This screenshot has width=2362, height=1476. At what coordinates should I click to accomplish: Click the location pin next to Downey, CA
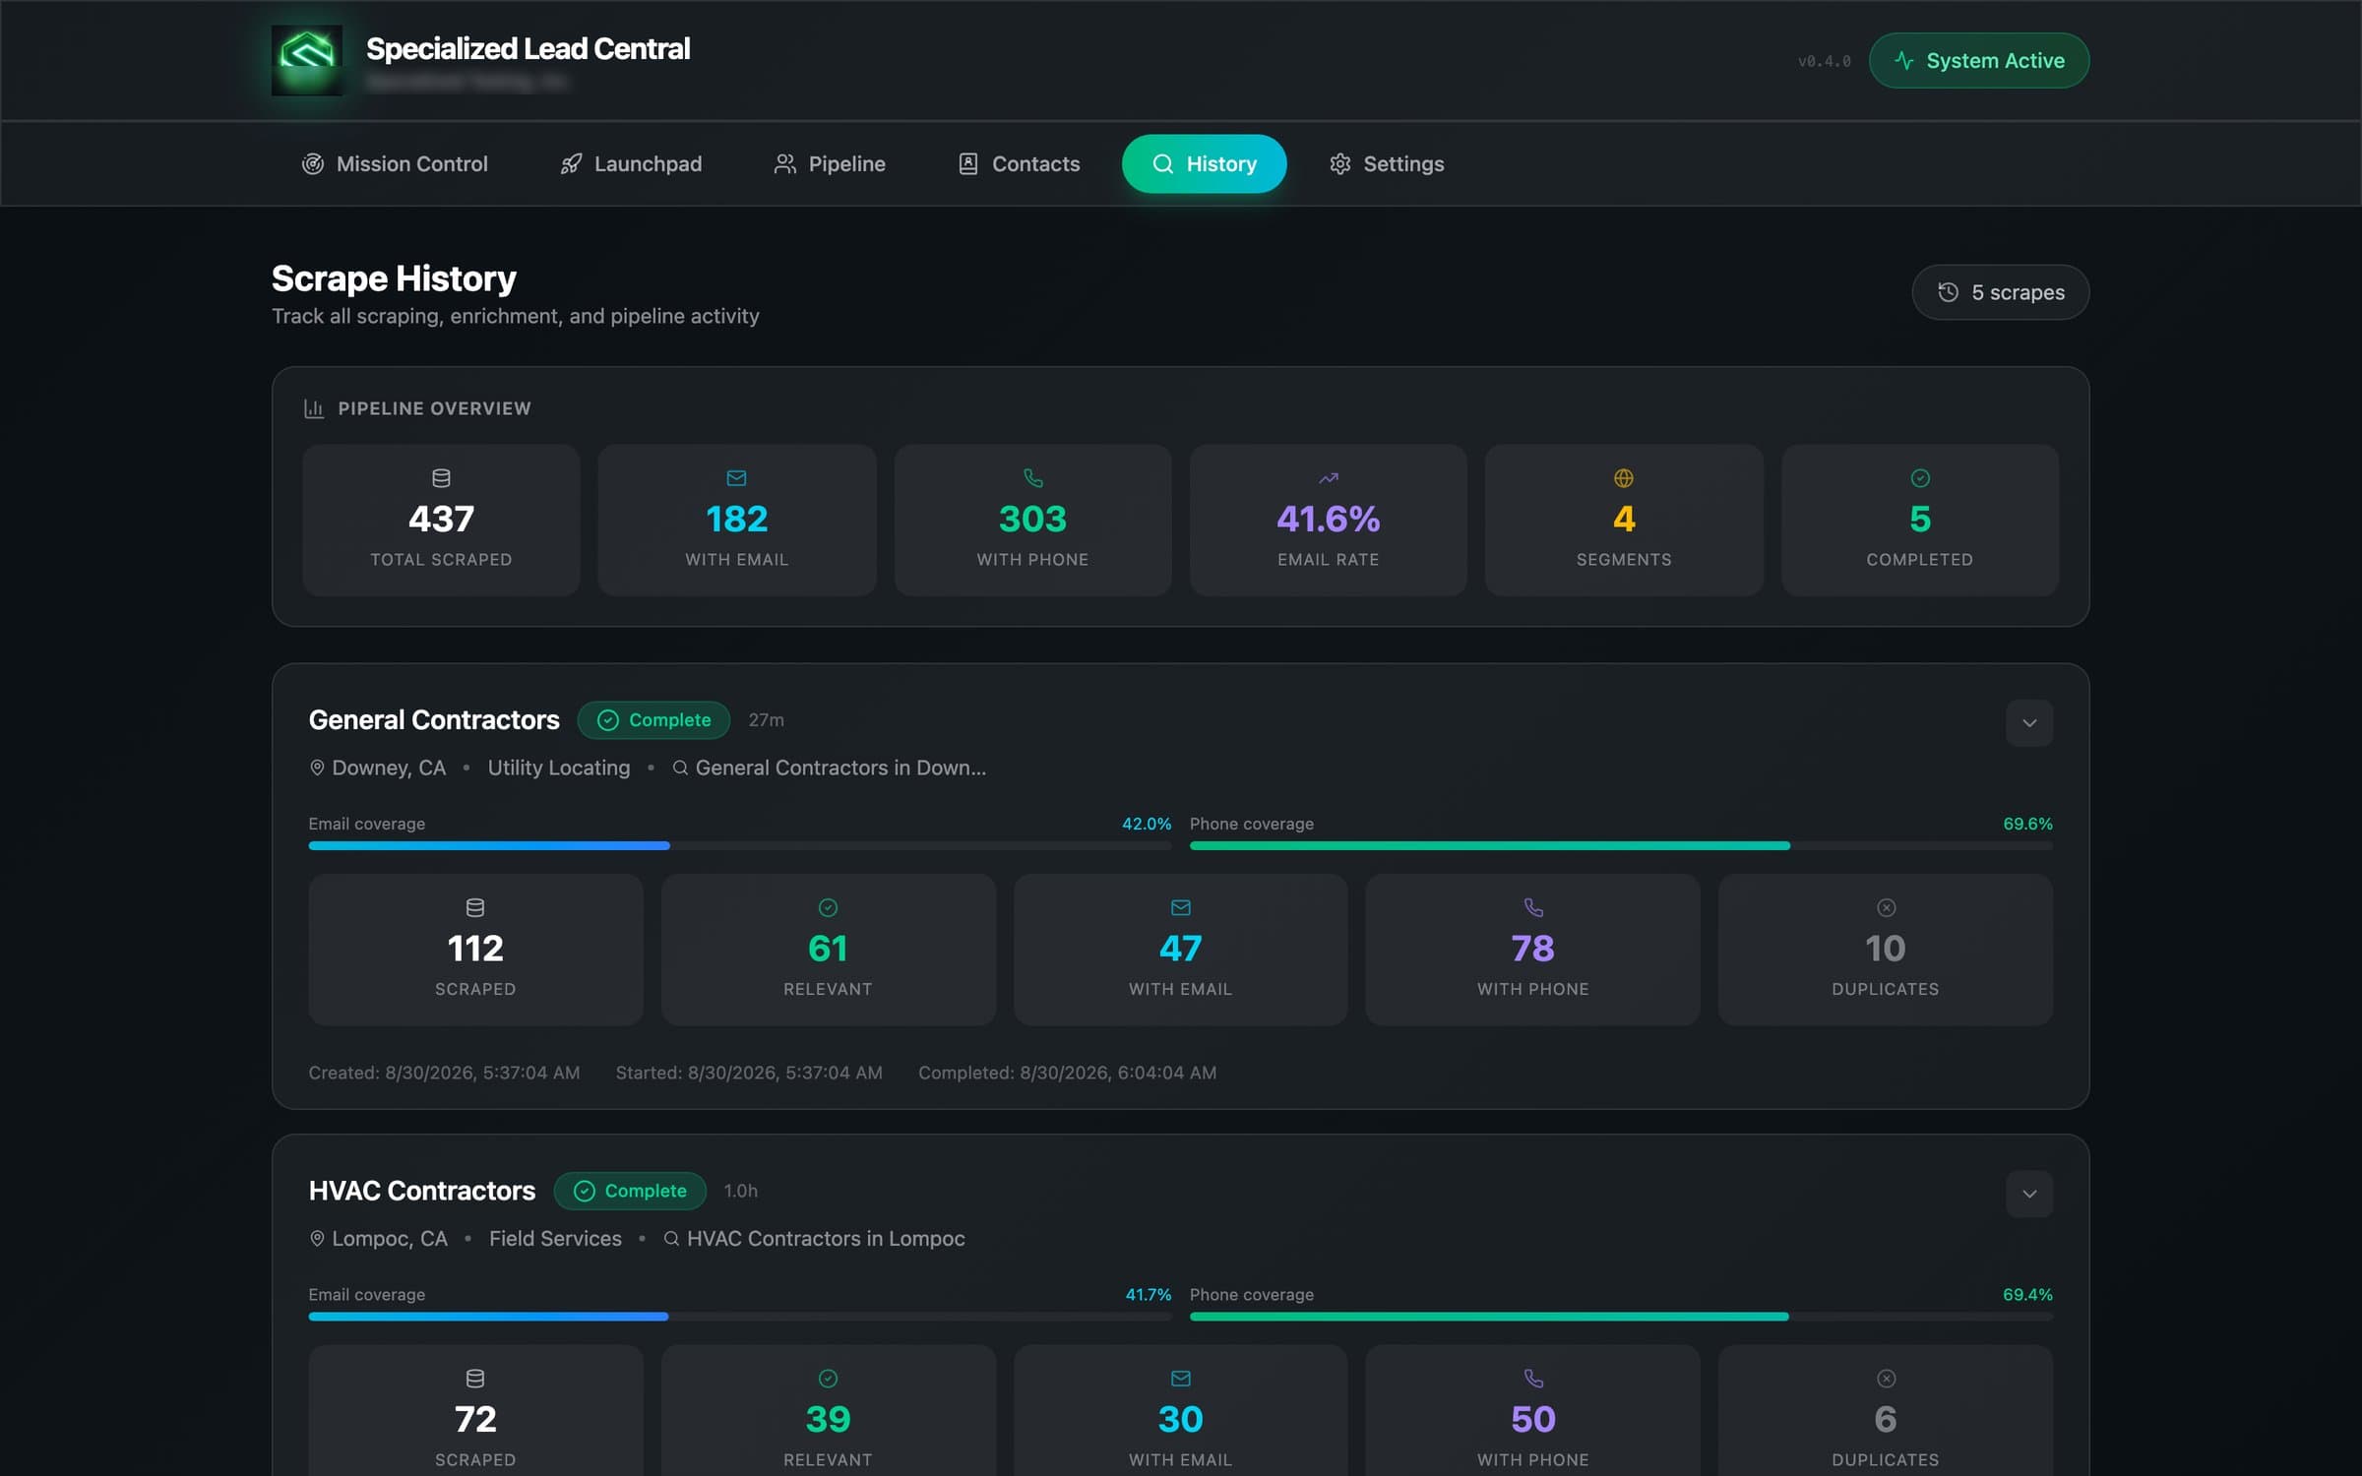click(x=317, y=768)
